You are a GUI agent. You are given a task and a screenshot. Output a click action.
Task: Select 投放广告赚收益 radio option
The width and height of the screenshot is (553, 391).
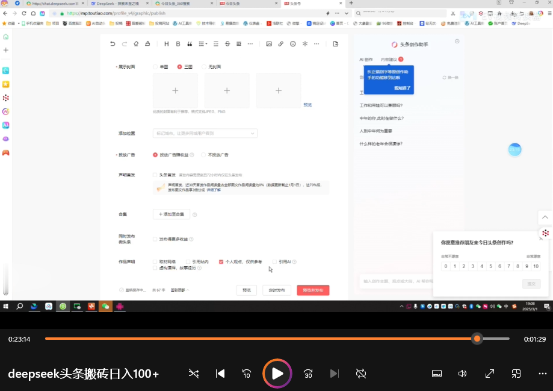(x=155, y=155)
